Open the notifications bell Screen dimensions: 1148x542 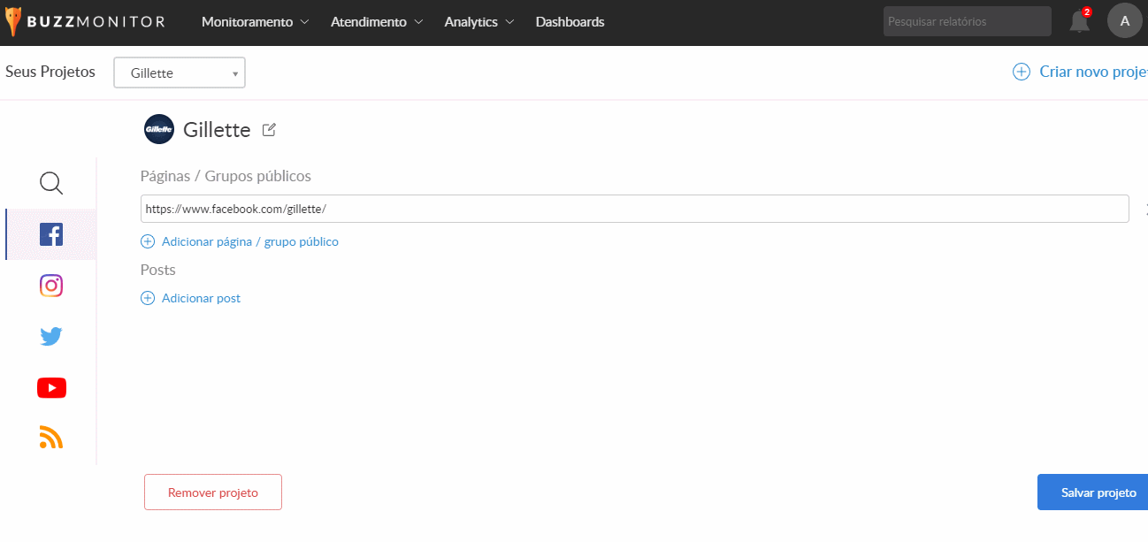pos(1079,22)
